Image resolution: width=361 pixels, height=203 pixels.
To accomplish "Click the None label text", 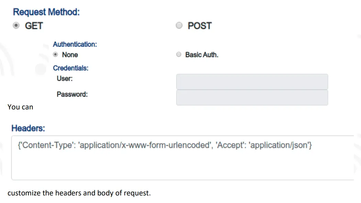I will pyautogui.click(x=70, y=55).
